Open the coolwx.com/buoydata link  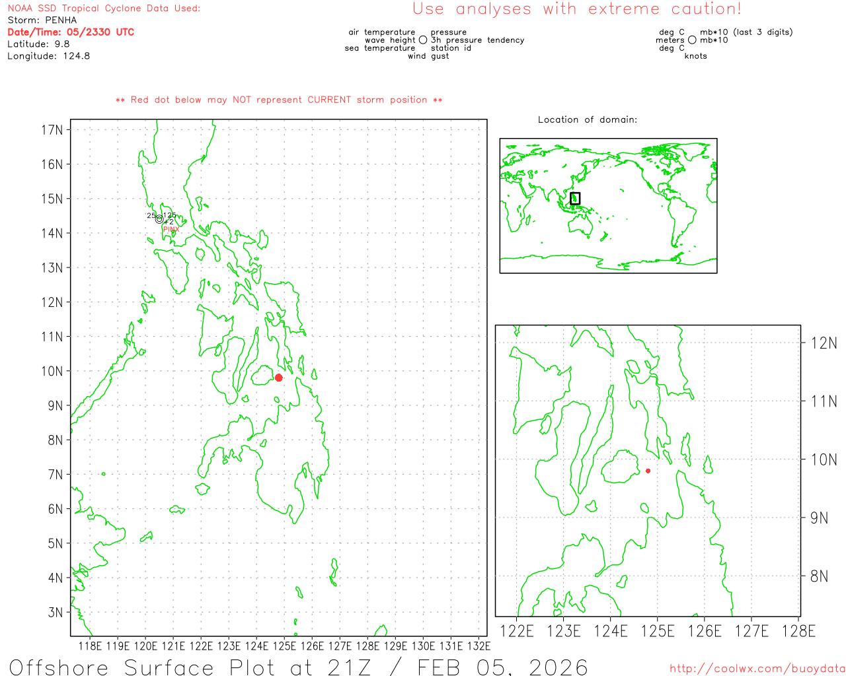pyautogui.click(x=757, y=669)
